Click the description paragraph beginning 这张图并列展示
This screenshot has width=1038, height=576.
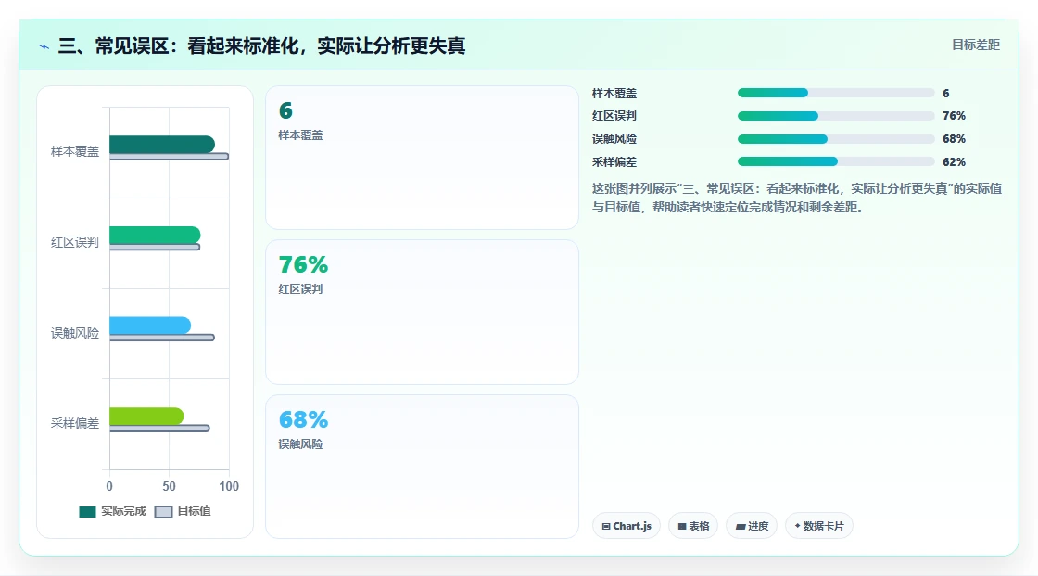coord(797,198)
